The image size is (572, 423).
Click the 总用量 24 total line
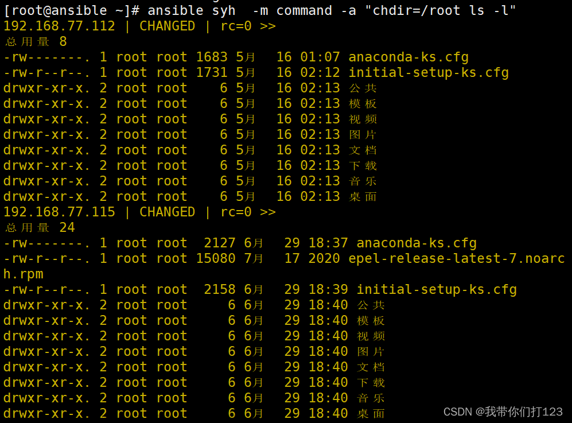40,227
